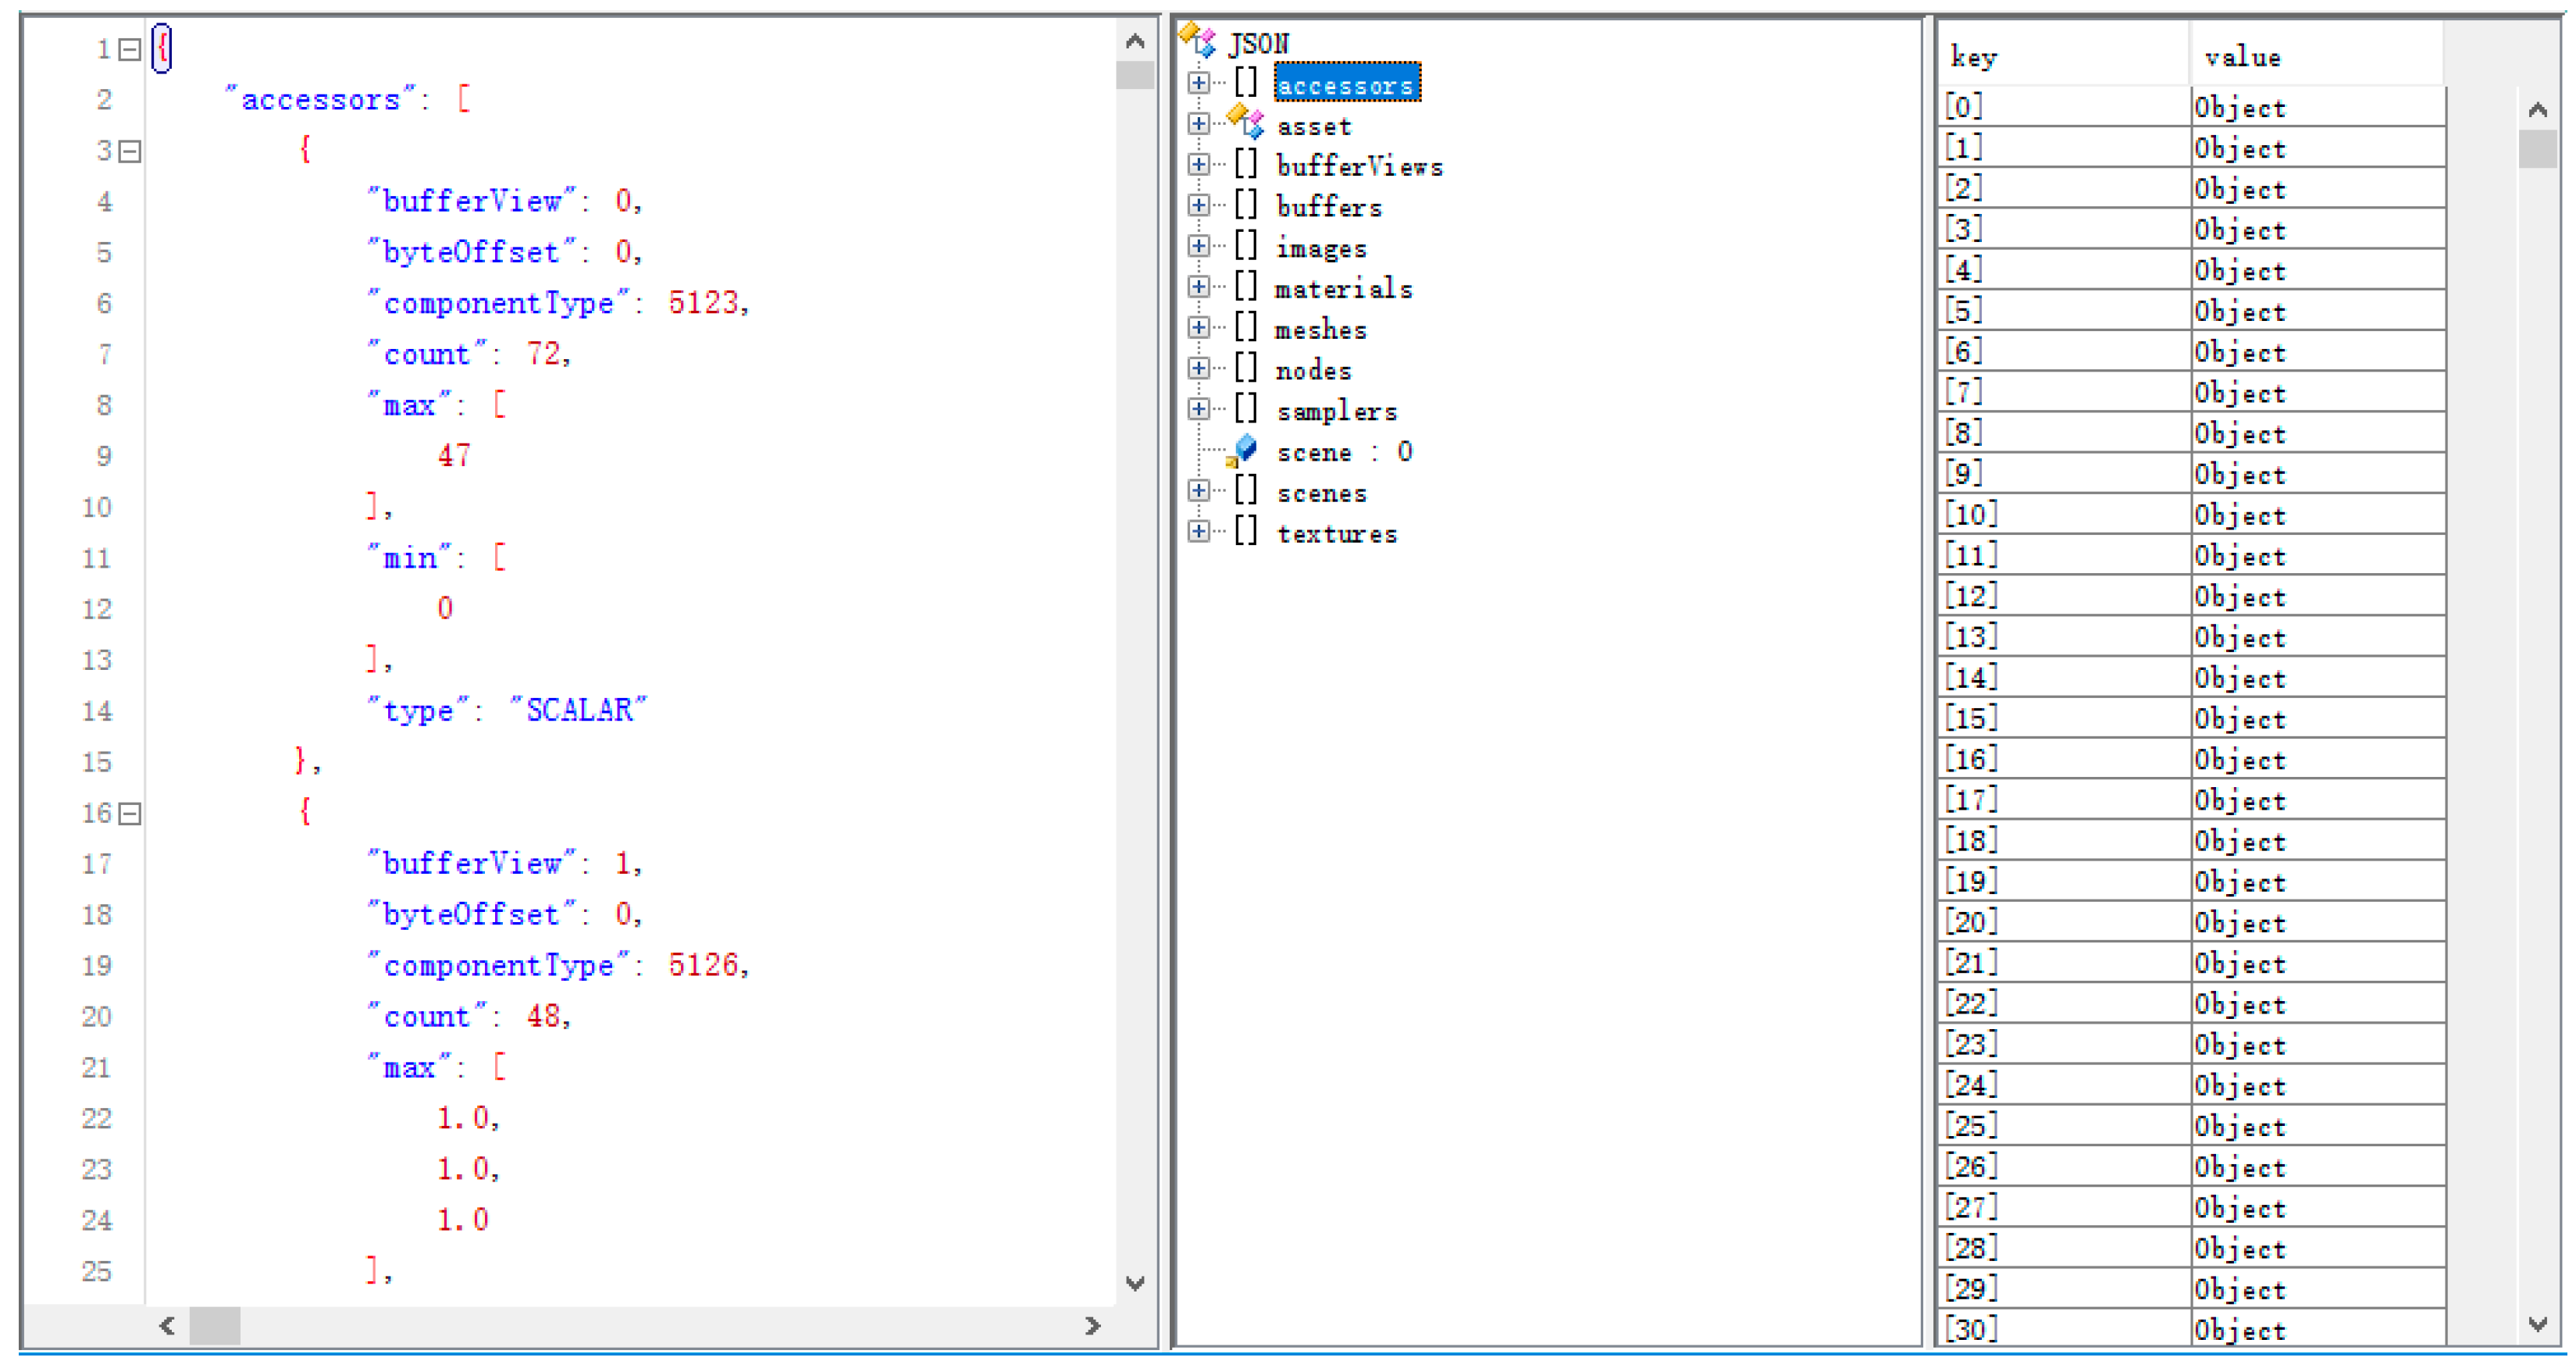
Task: Click the materials array bracket icon
Action: [x=1245, y=287]
